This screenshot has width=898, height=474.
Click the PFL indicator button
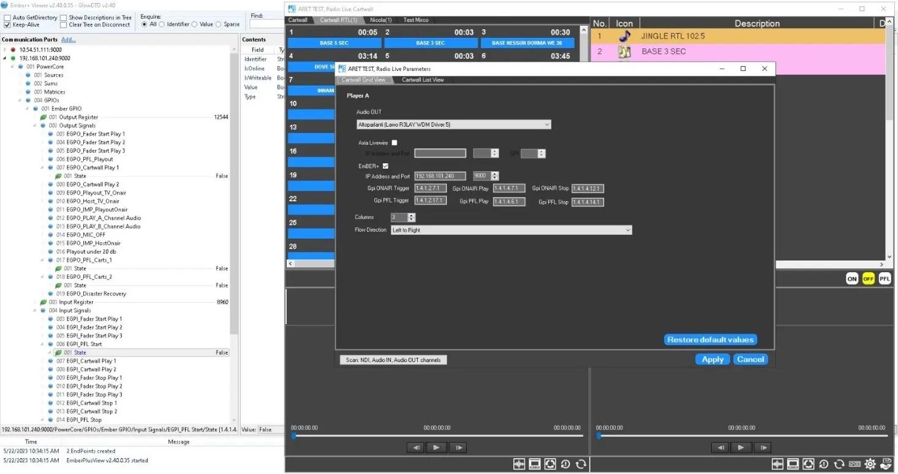click(x=885, y=279)
